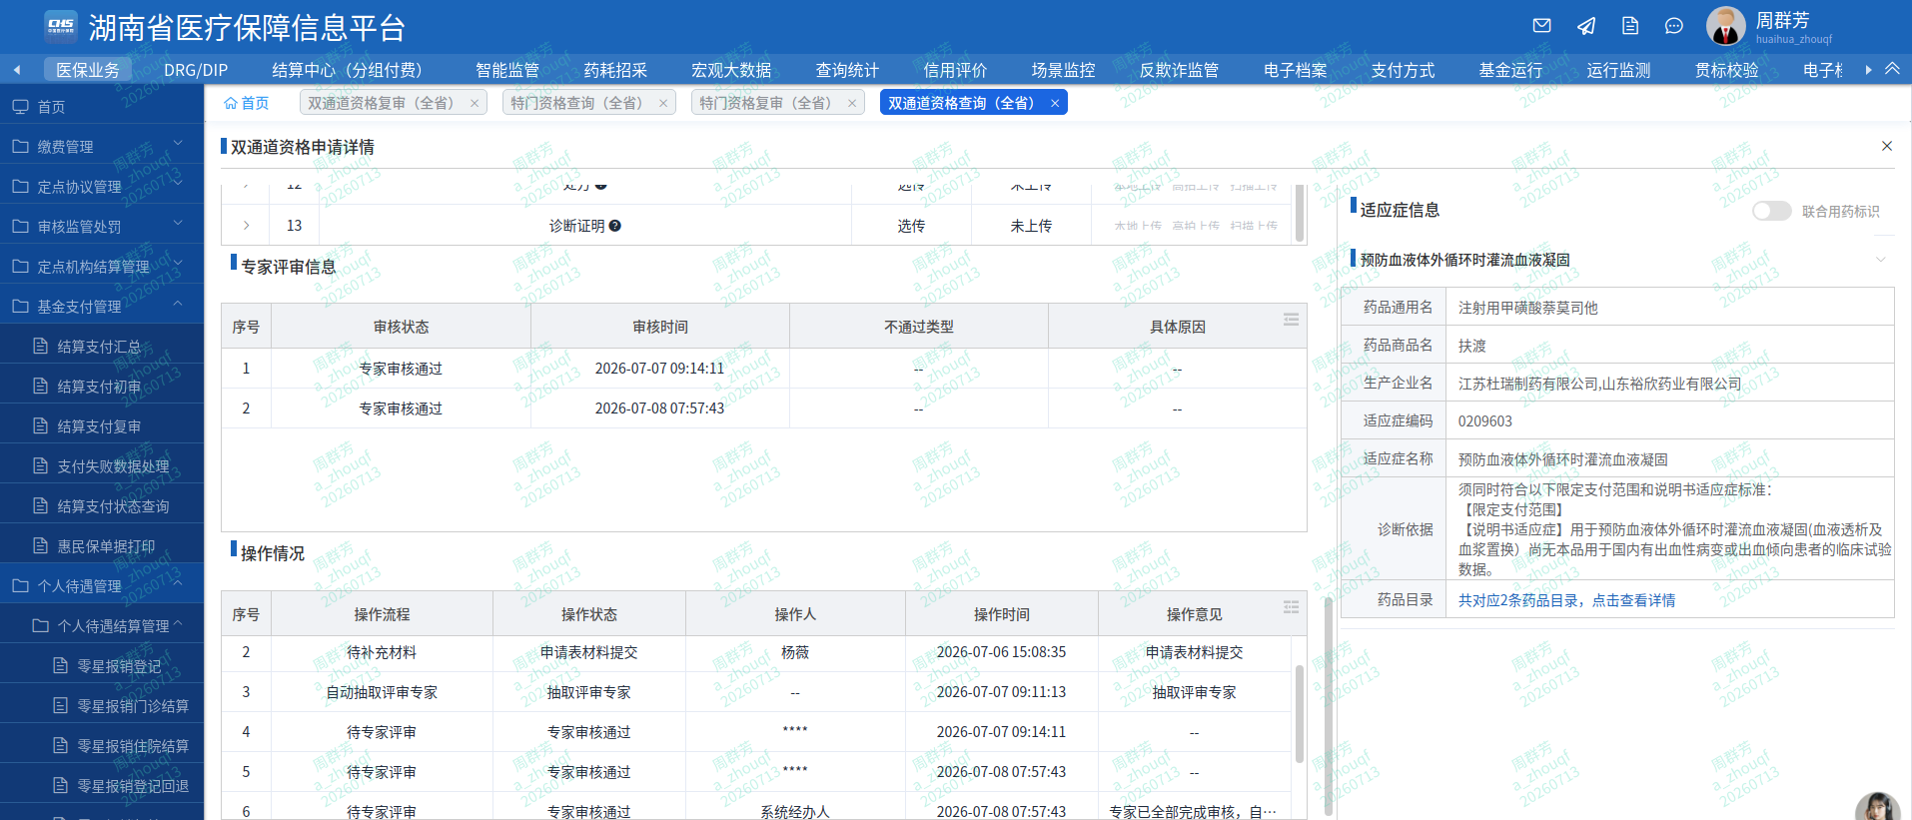
Task: Open column settings of 操作情况 table
Action: [x=1291, y=607]
